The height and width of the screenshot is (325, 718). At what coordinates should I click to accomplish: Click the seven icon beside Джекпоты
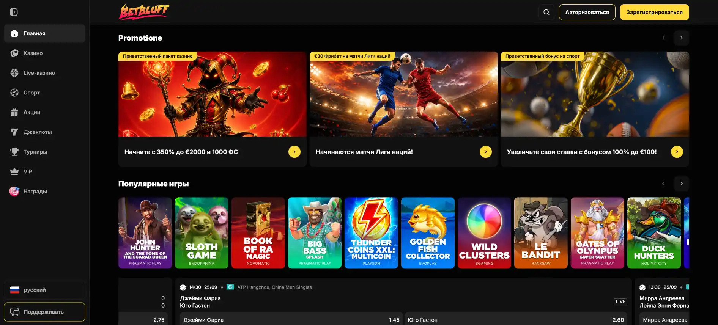[x=14, y=132]
